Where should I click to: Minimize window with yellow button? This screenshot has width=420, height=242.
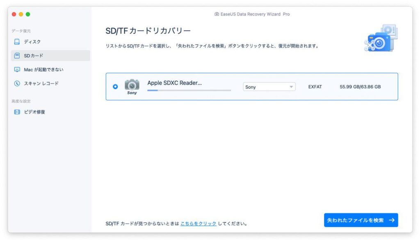[x=21, y=14]
